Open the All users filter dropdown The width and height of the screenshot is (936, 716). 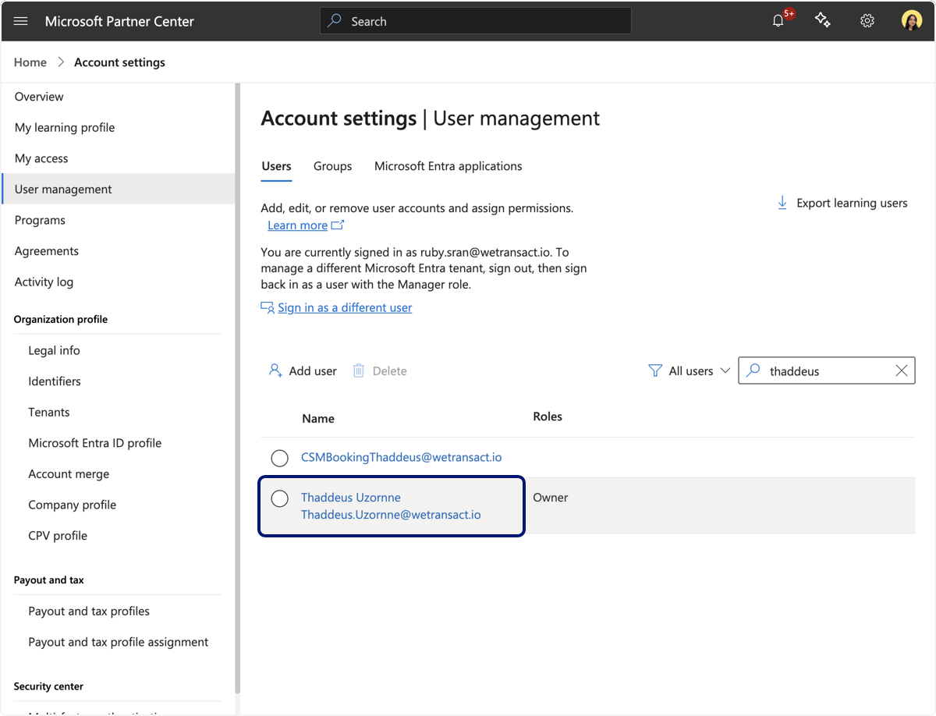click(x=690, y=371)
